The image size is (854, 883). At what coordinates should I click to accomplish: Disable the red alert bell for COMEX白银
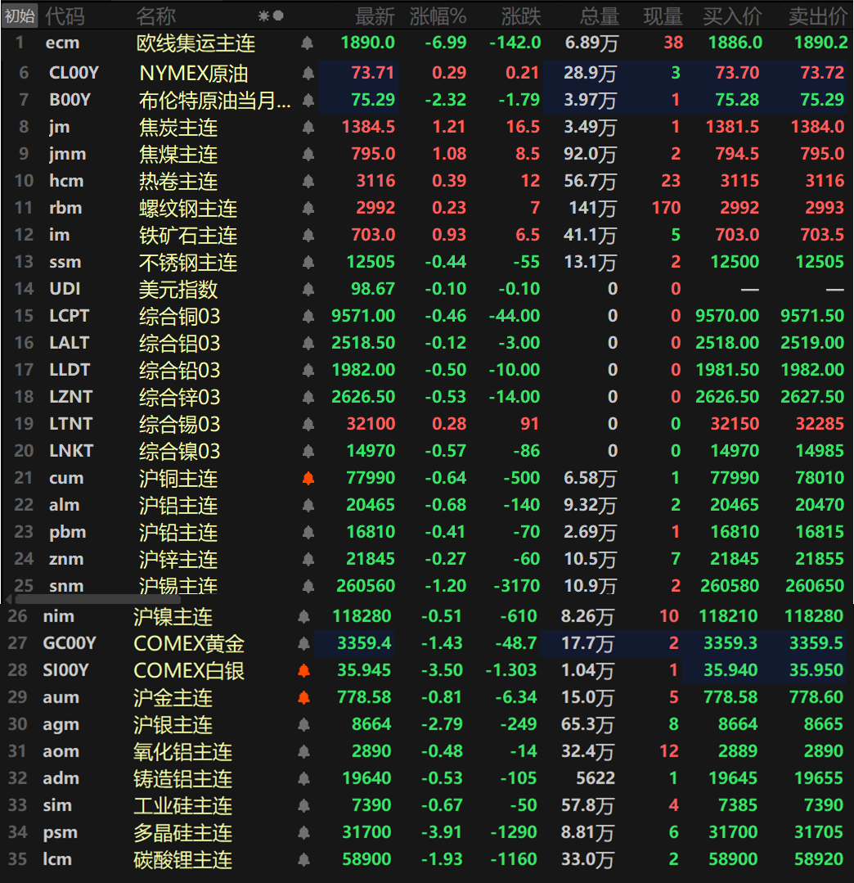[303, 670]
